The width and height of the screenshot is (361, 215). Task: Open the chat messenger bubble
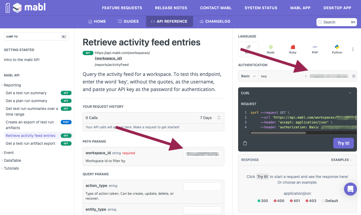(x=350, y=189)
